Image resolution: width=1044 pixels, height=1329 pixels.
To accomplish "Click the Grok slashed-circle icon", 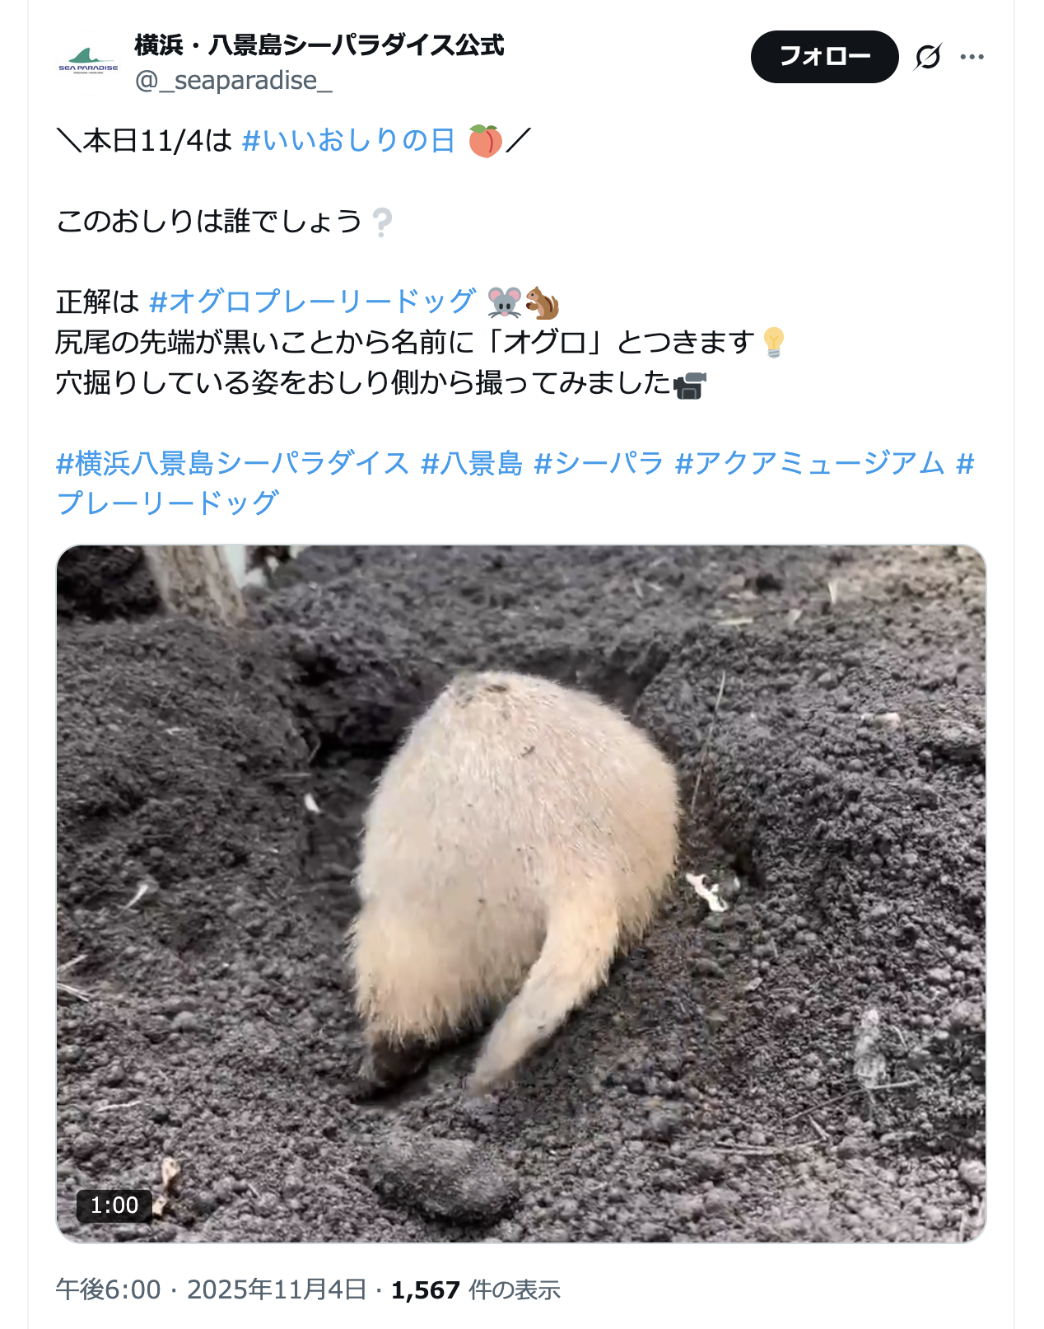I will click(928, 57).
